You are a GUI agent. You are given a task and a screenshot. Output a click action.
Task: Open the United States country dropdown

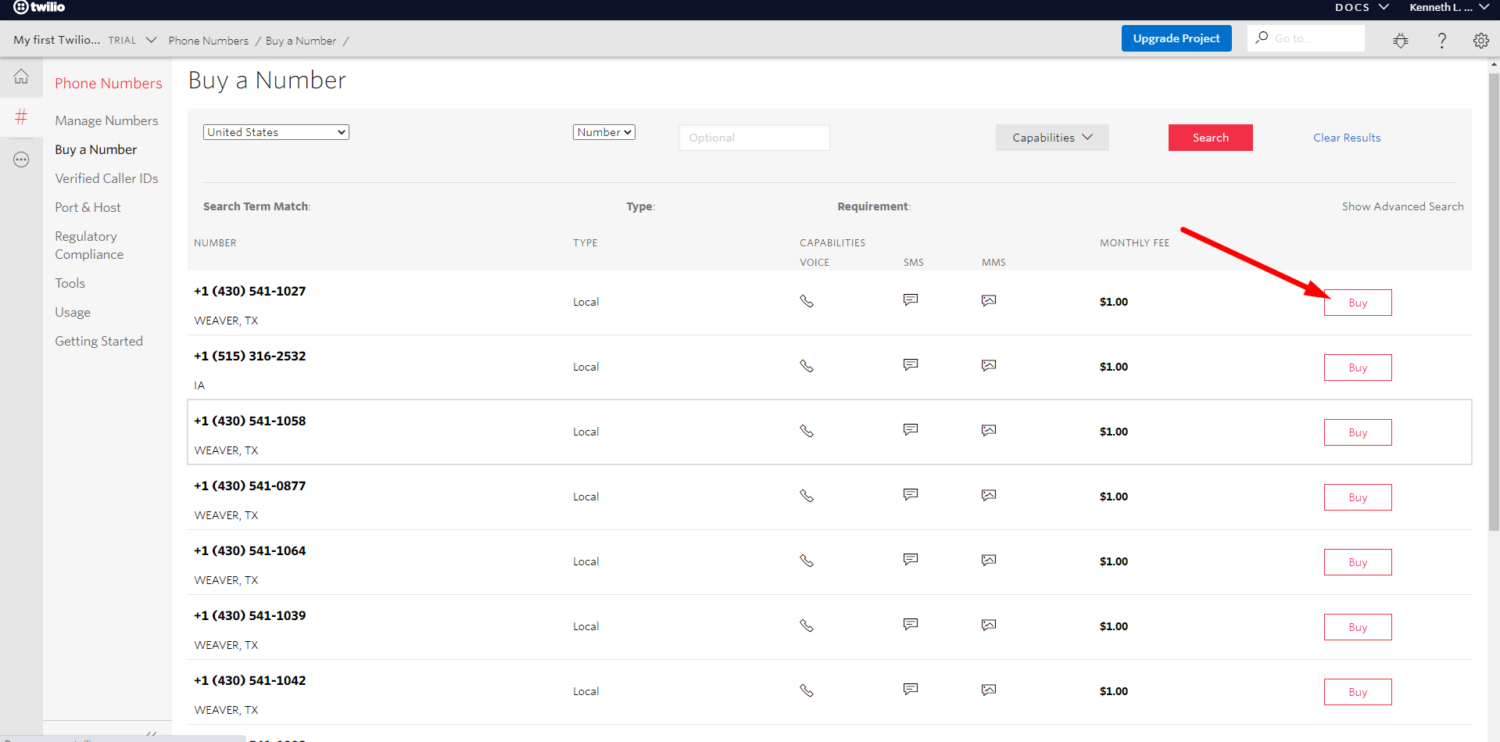click(x=276, y=132)
